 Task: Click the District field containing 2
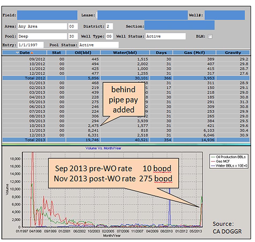point(109,27)
